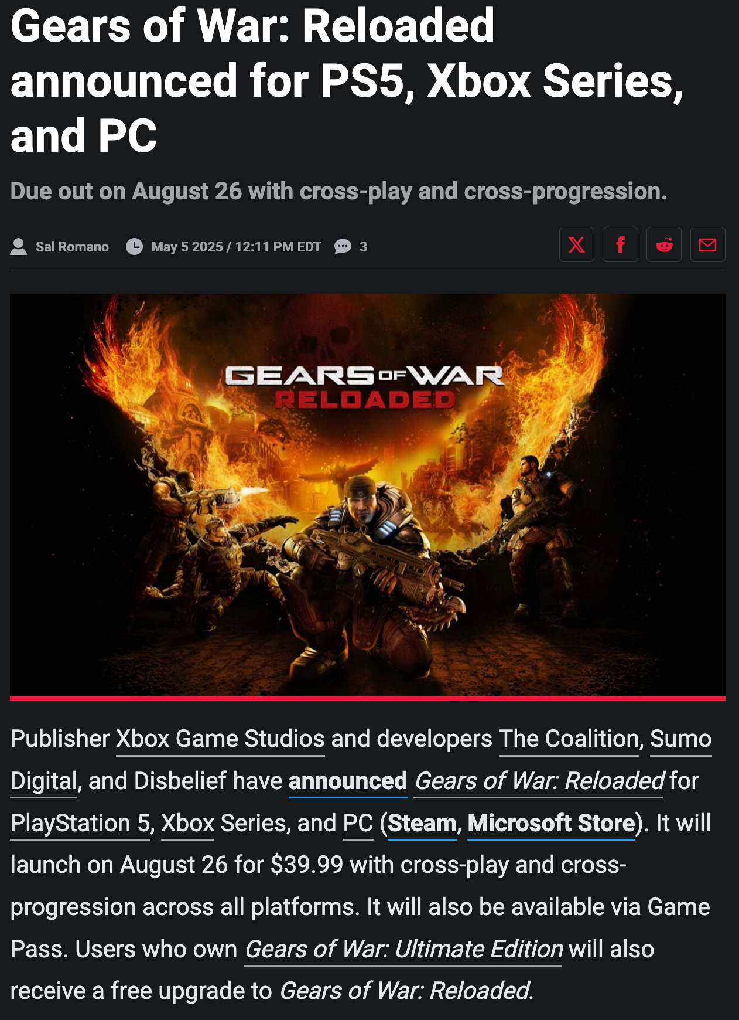The height and width of the screenshot is (1020, 739).
Task: Share article via email envelope icon
Action: (708, 244)
